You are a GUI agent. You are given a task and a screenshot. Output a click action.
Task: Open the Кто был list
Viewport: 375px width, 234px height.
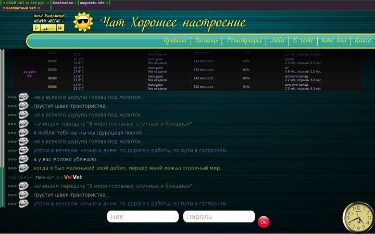click(334, 41)
